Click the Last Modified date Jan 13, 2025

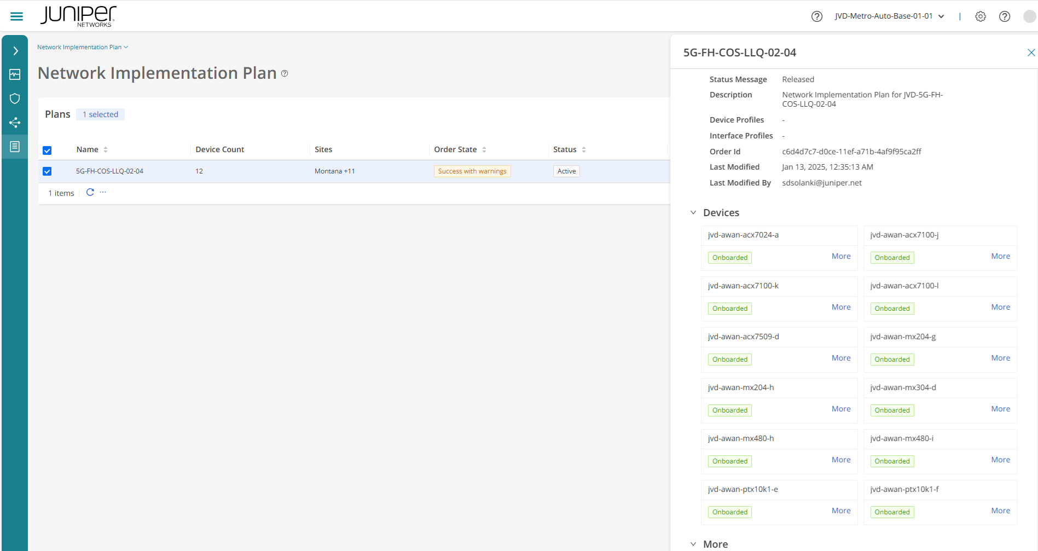click(827, 167)
